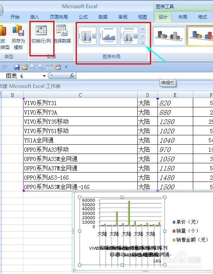The image size is (213, 274).
Task: Select price cell 1280
Action: [175, 122]
